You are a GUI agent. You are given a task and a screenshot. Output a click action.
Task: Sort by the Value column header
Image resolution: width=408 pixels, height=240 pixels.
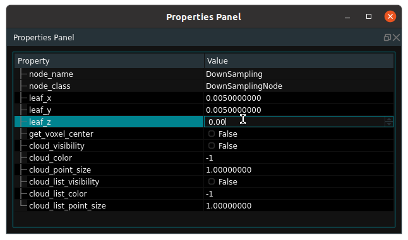pos(299,61)
